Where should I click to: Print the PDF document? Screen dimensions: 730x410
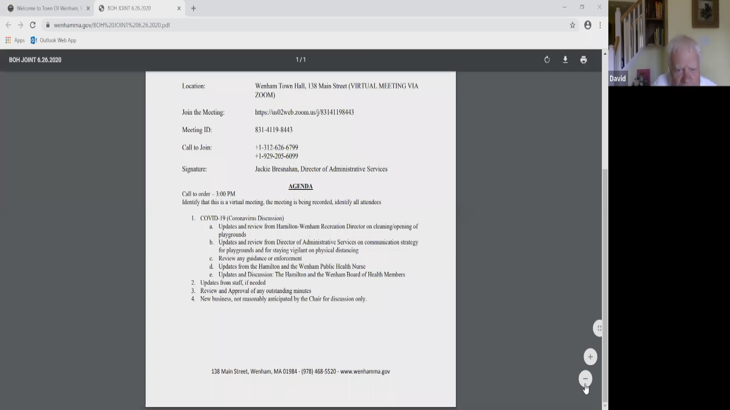pyautogui.click(x=584, y=60)
